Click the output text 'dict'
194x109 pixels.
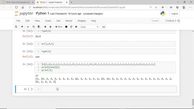point(38,36)
